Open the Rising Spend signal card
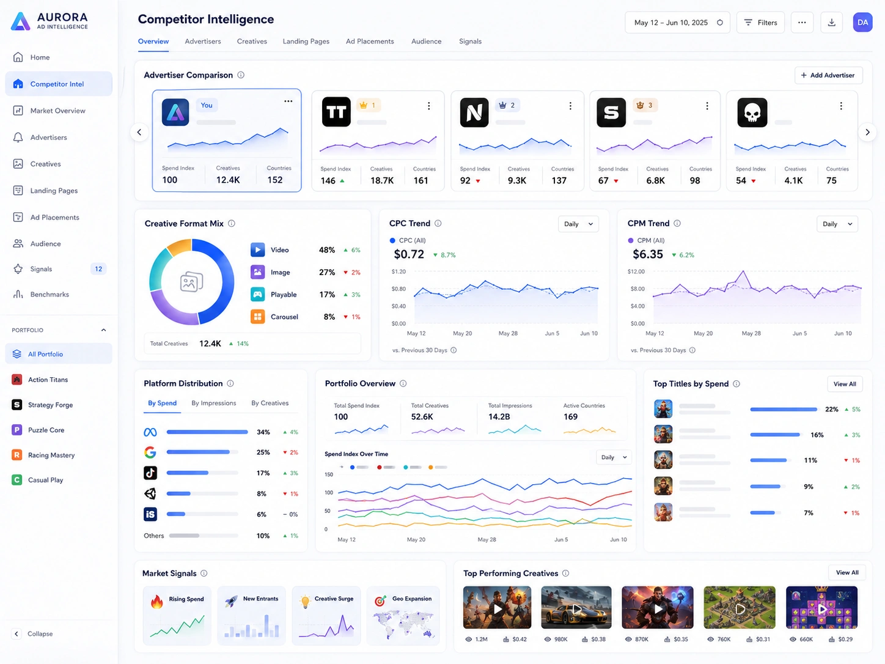This screenshot has height=664, width=885. click(177, 616)
